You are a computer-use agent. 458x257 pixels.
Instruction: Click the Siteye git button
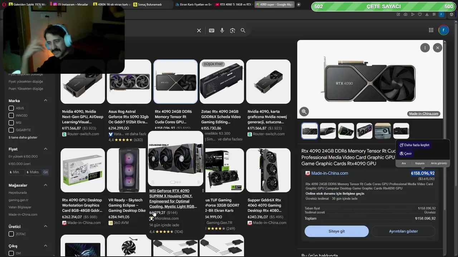coord(337,231)
